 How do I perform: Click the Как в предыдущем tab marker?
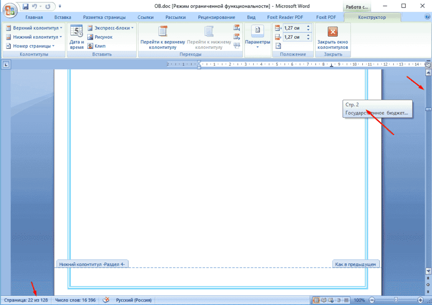point(356,263)
